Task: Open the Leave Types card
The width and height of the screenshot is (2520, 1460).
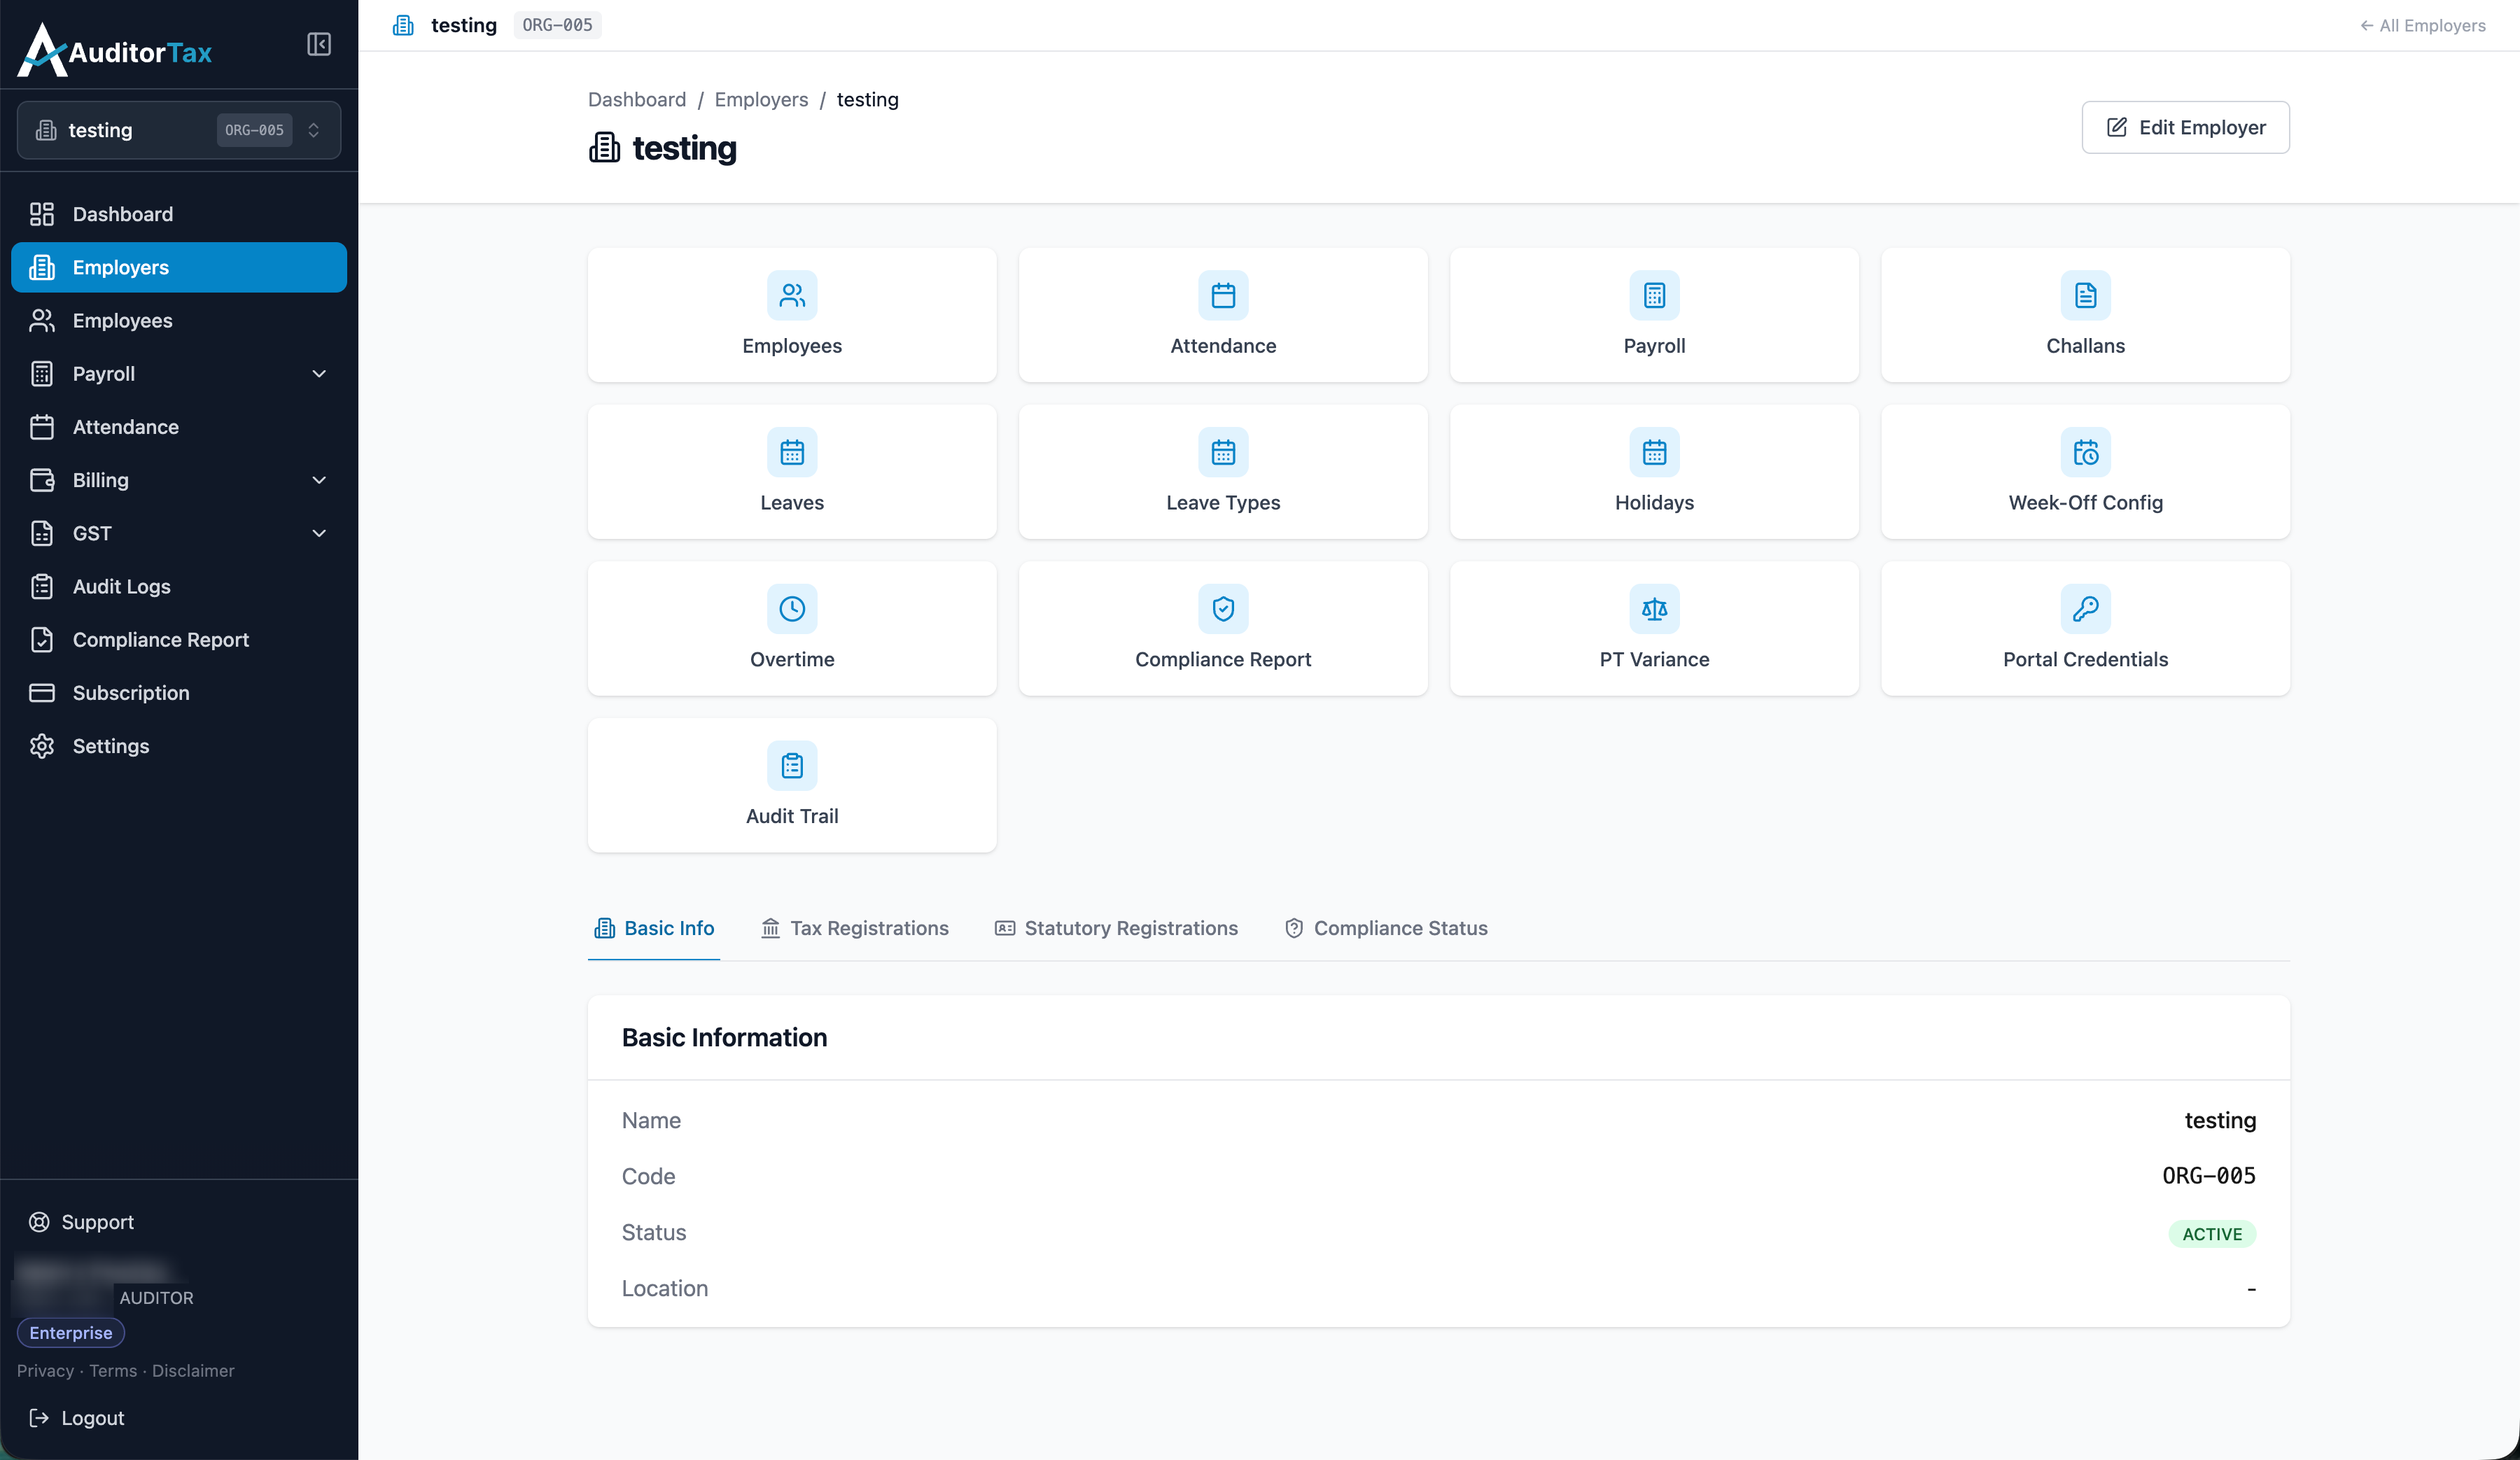Action: point(1223,472)
